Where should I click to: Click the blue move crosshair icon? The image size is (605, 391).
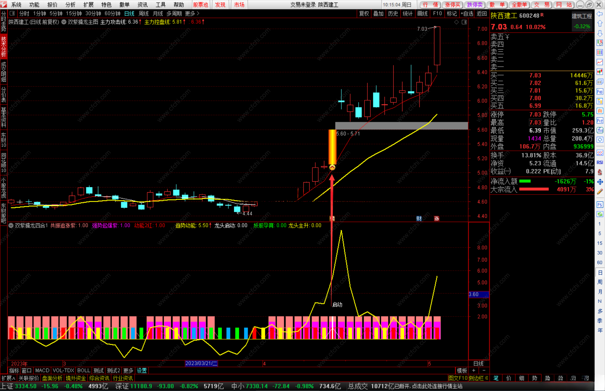pyautogui.click(x=599, y=182)
